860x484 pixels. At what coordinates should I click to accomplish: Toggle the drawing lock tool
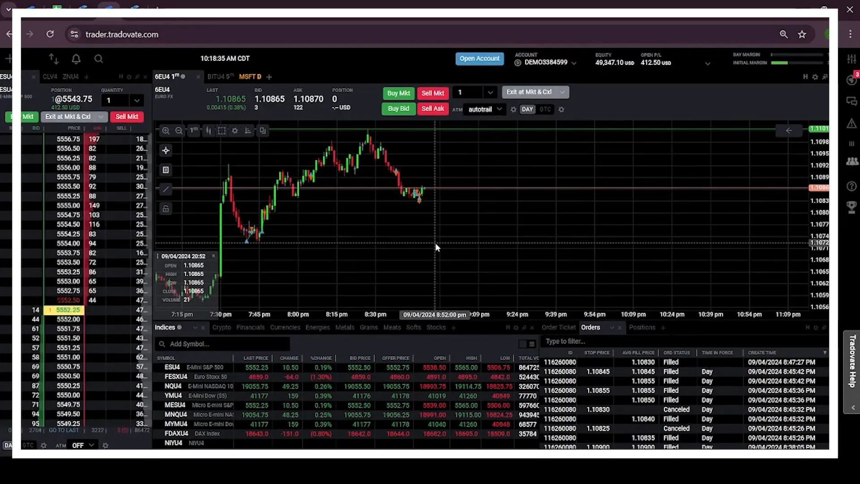[x=166, y=209]
